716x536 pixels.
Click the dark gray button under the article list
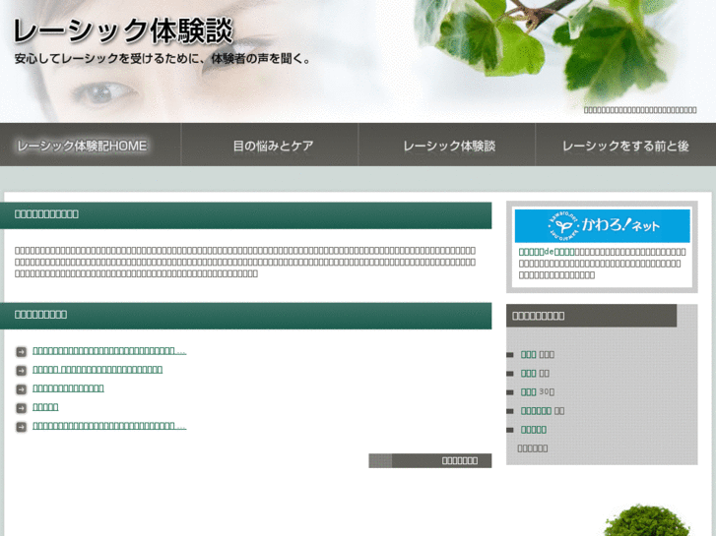[x=430, y=460]
